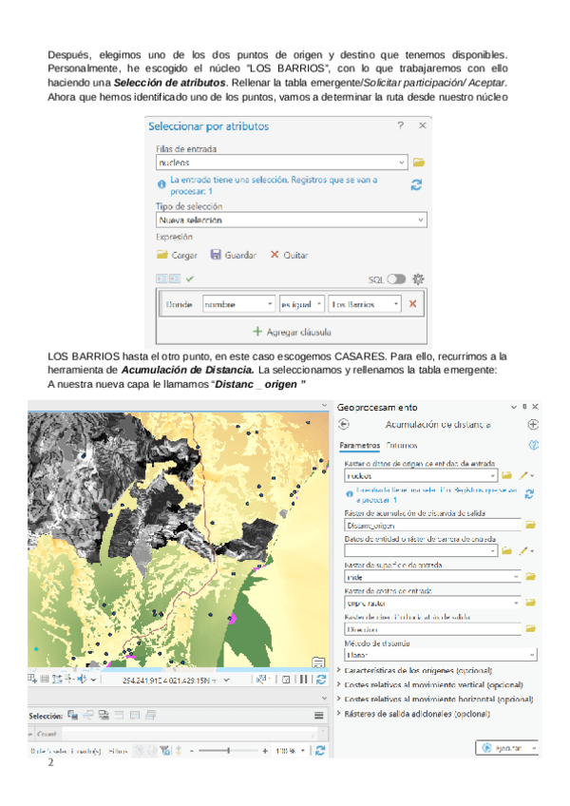Remove the nombre clause with red X

[x=412, y=304]
